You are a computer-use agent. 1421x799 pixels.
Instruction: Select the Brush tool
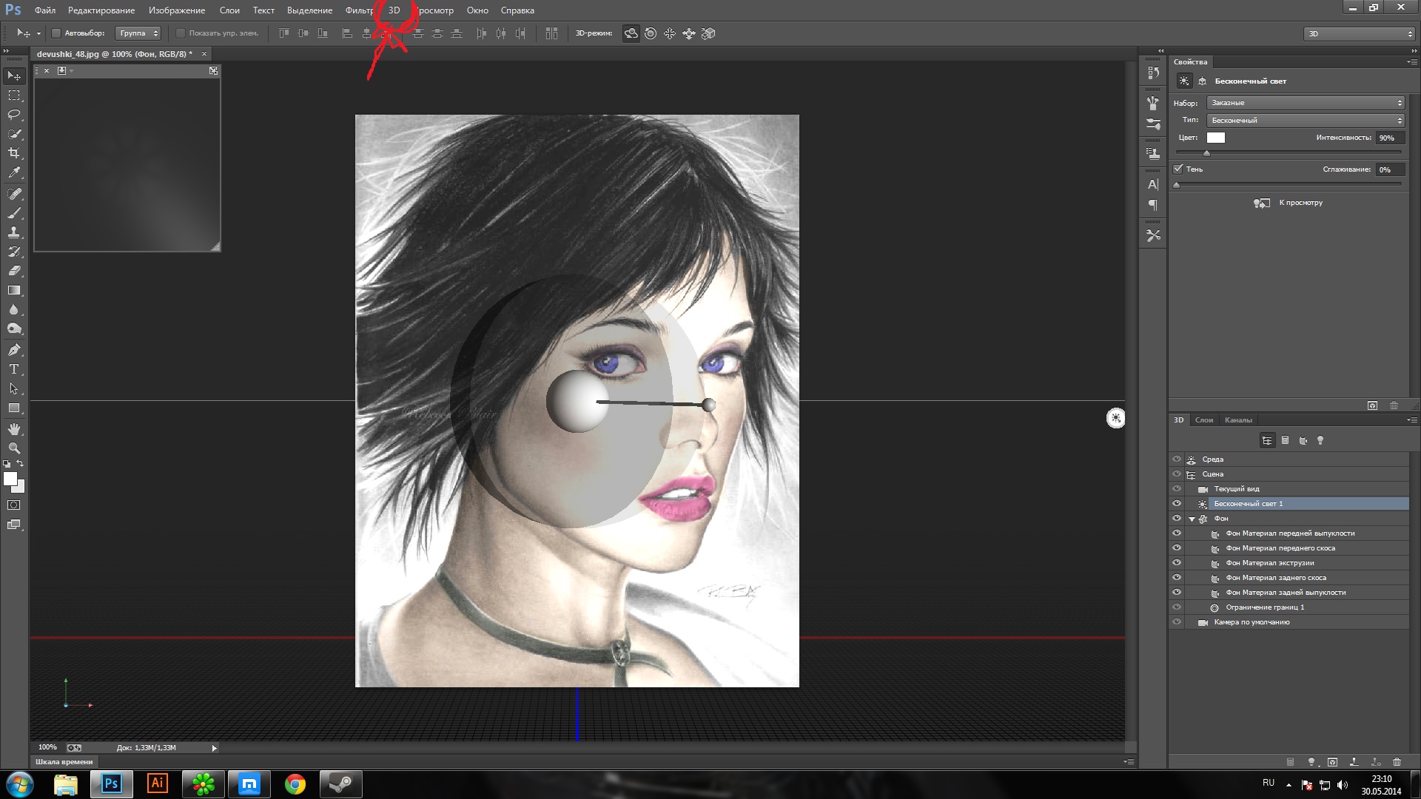point(14,213)
